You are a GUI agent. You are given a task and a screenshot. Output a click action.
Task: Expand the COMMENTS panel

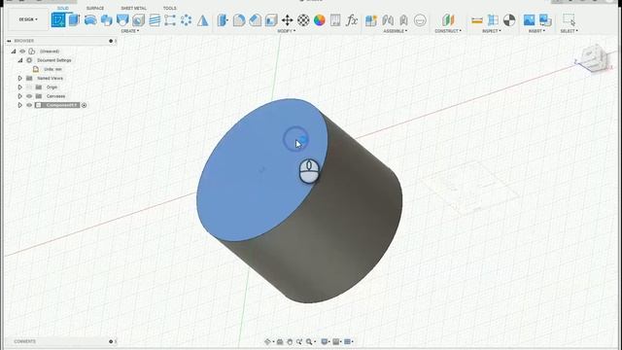pos(111,341)
